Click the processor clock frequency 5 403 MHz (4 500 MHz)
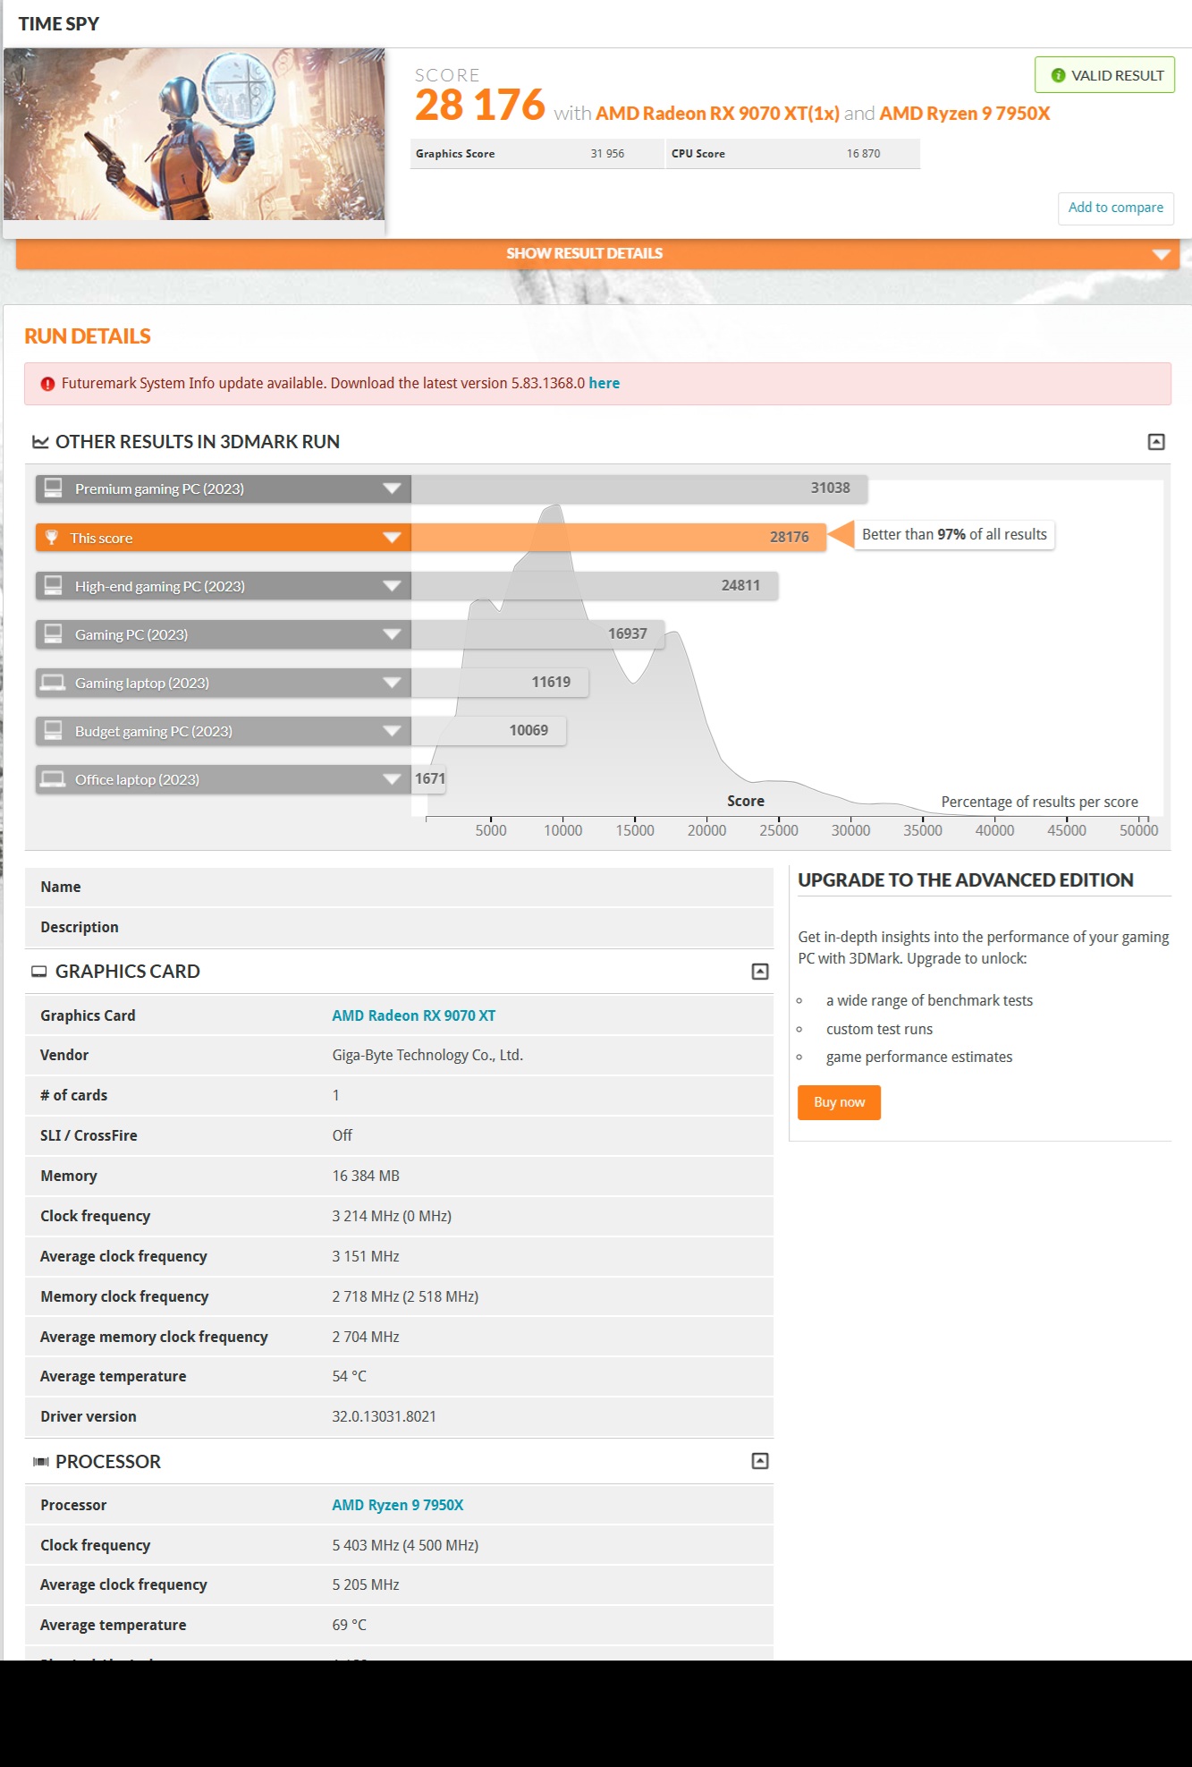This screenshot has height=1767, width=1192. [405, 1545]
